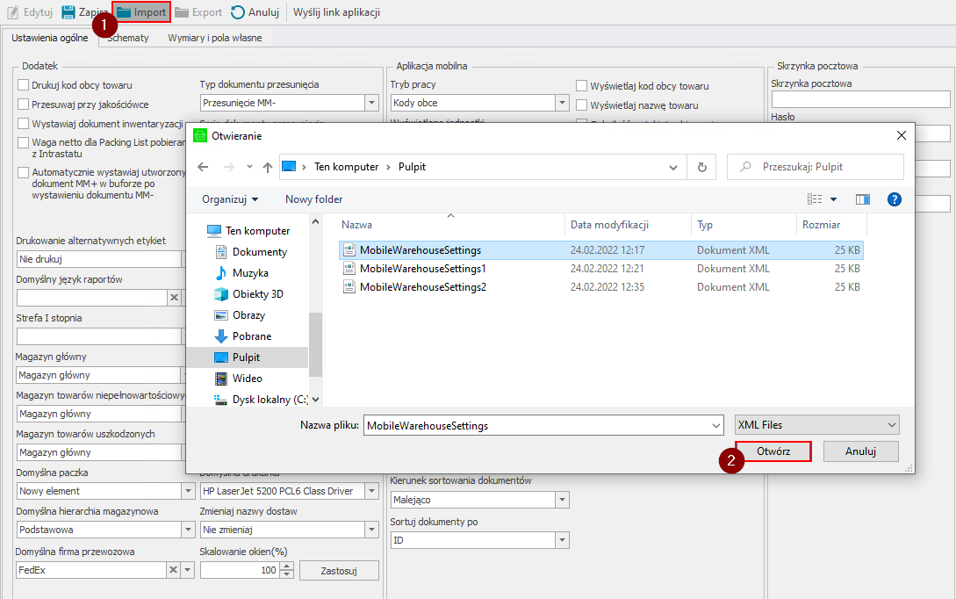Click the Zastosuj button

(339, 570)
